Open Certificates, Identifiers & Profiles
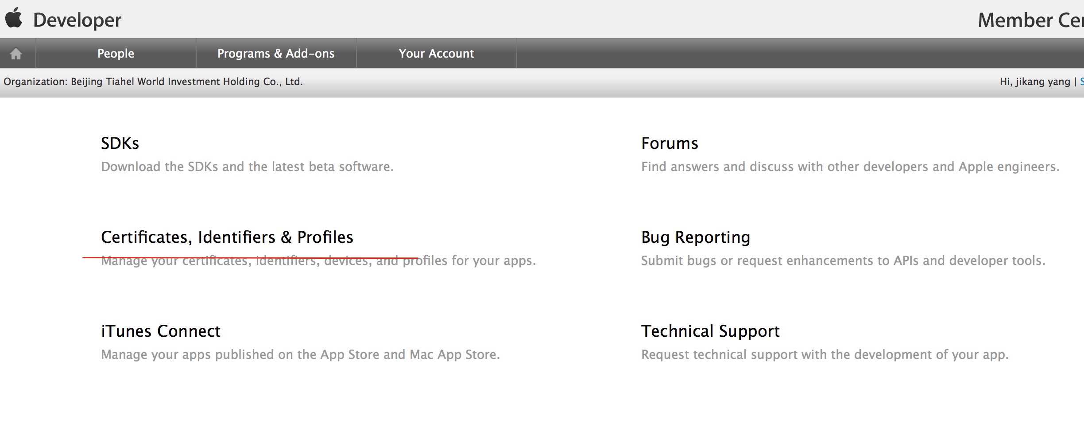Viewport: 1084px width, 444px height. 227,237
